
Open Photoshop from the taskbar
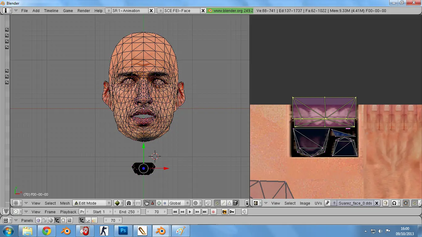(x=123, y=231)
